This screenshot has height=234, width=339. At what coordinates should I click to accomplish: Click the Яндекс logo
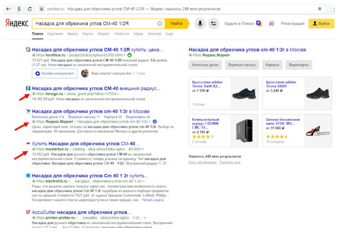click(17, 23)
